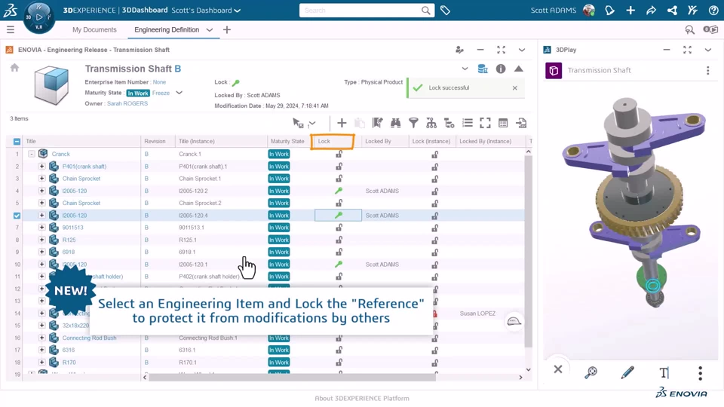724x407 pixels.
Task: Open ENOVIA widget chevron menu
Action: [x=522, y=50]
